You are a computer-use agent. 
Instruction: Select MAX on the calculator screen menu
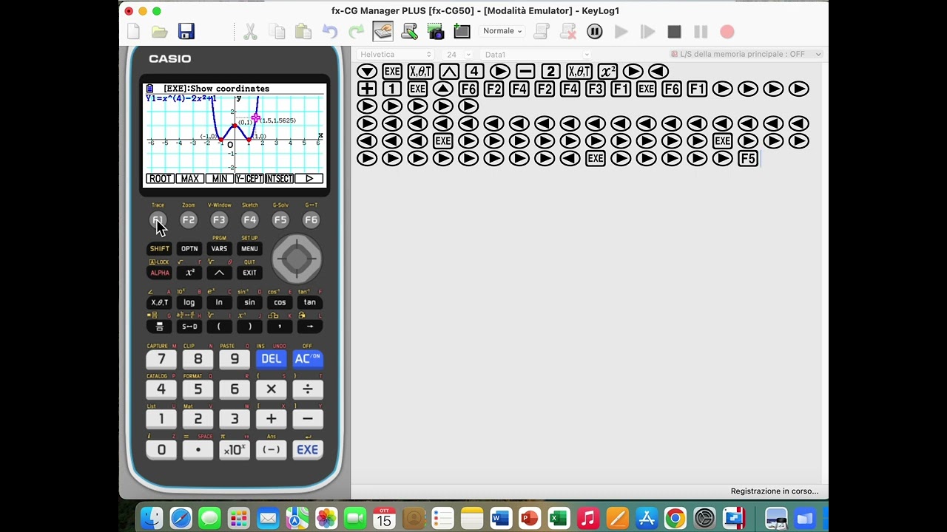coord(190,179)
